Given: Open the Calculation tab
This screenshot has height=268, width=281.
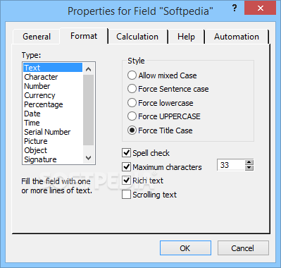Looking at the screenshot, I should click(x=137, y=37).
